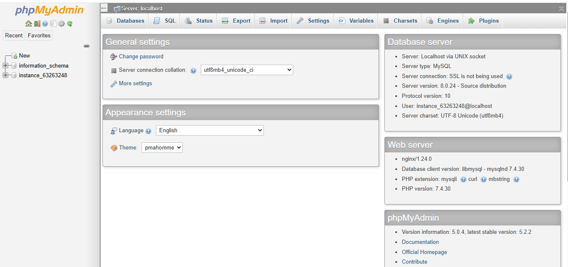Viewport: 568px width, 267px height.
Task: Click the Home icon in the sidebar
Action: point(28,24)
